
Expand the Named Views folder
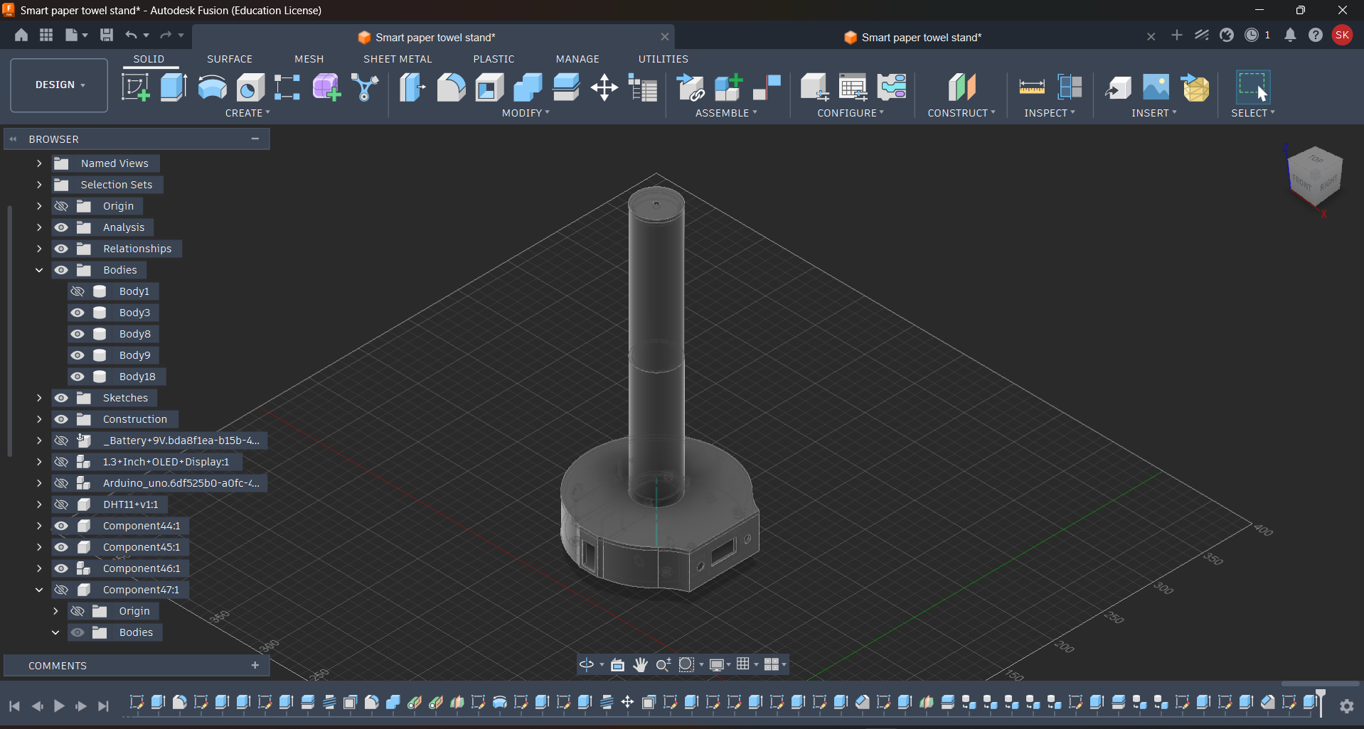pos(39,163)
